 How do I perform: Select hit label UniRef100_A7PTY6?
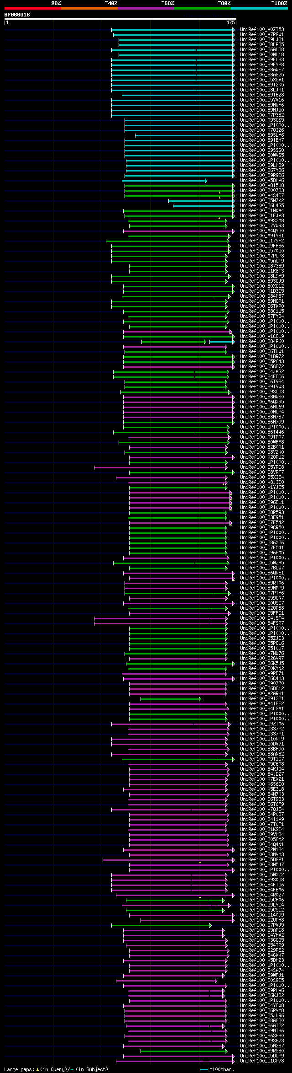(262, 593)
